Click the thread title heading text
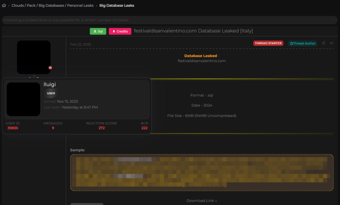Image resolution: width=340 pixels, height=205 pixels. (193, 31)
